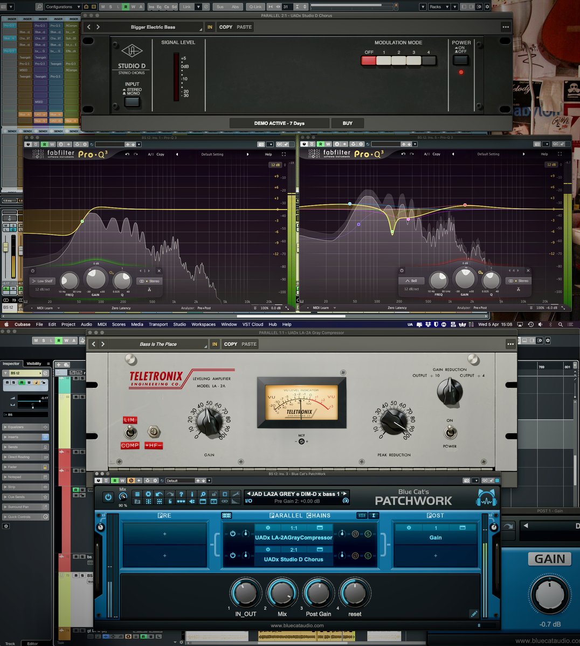Expand the Sends section in Inspector
This screenshot has width=580, height=646.
coord(25,447)
